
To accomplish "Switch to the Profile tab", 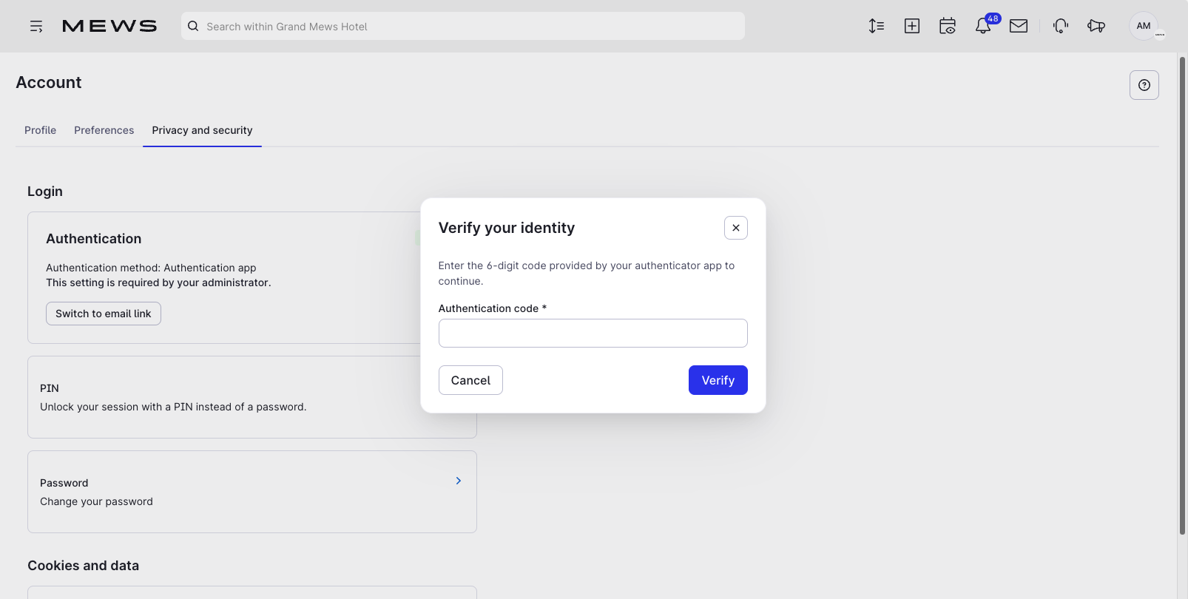I will click(40, 130).
